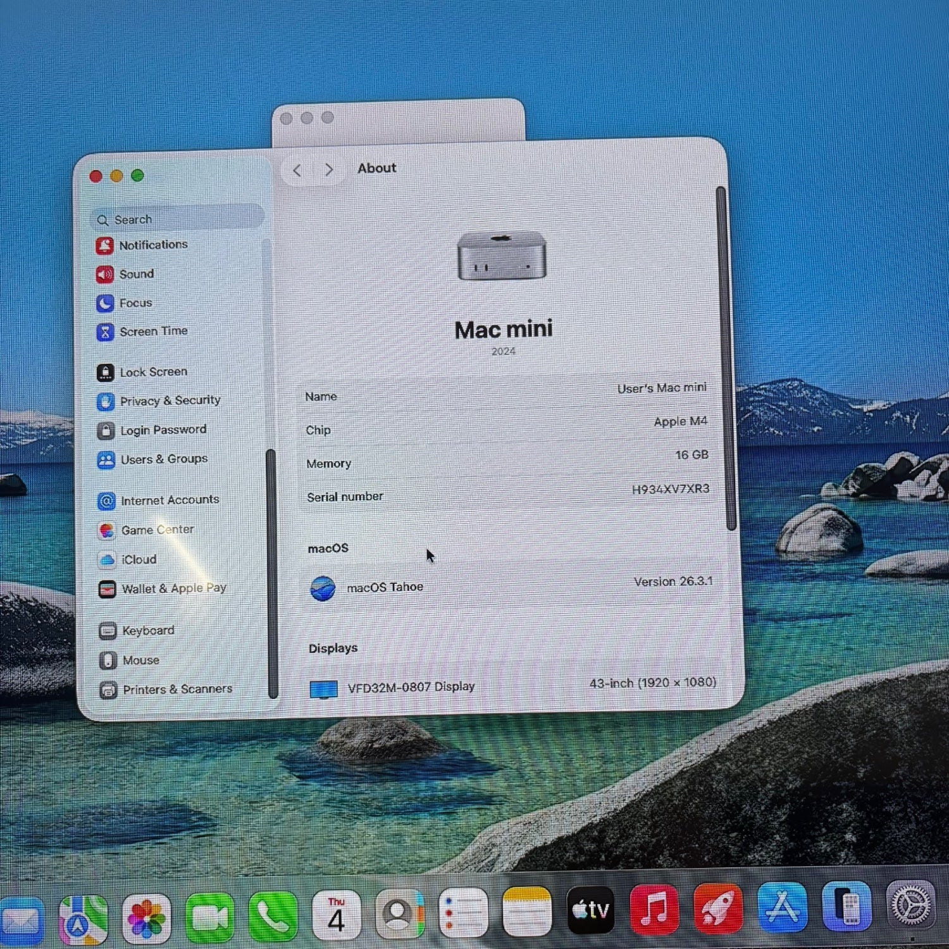Click the model year "2024"
The image size is (949, 949).
click(504, 352)
